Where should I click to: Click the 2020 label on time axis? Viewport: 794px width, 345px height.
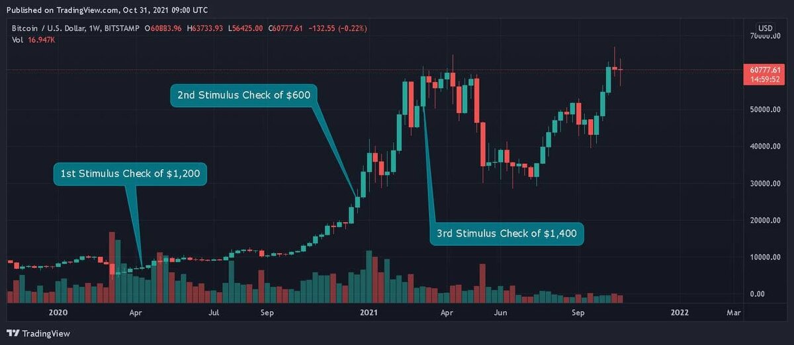[58, 311]
